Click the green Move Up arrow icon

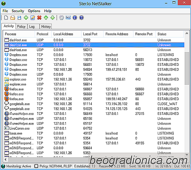(46, 18)
